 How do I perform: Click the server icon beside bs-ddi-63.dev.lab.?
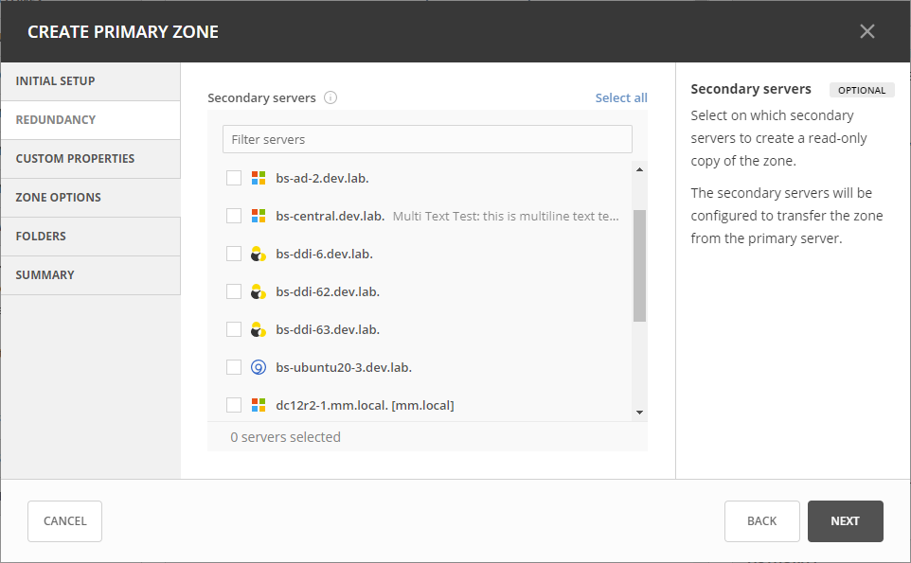[259, 329]
